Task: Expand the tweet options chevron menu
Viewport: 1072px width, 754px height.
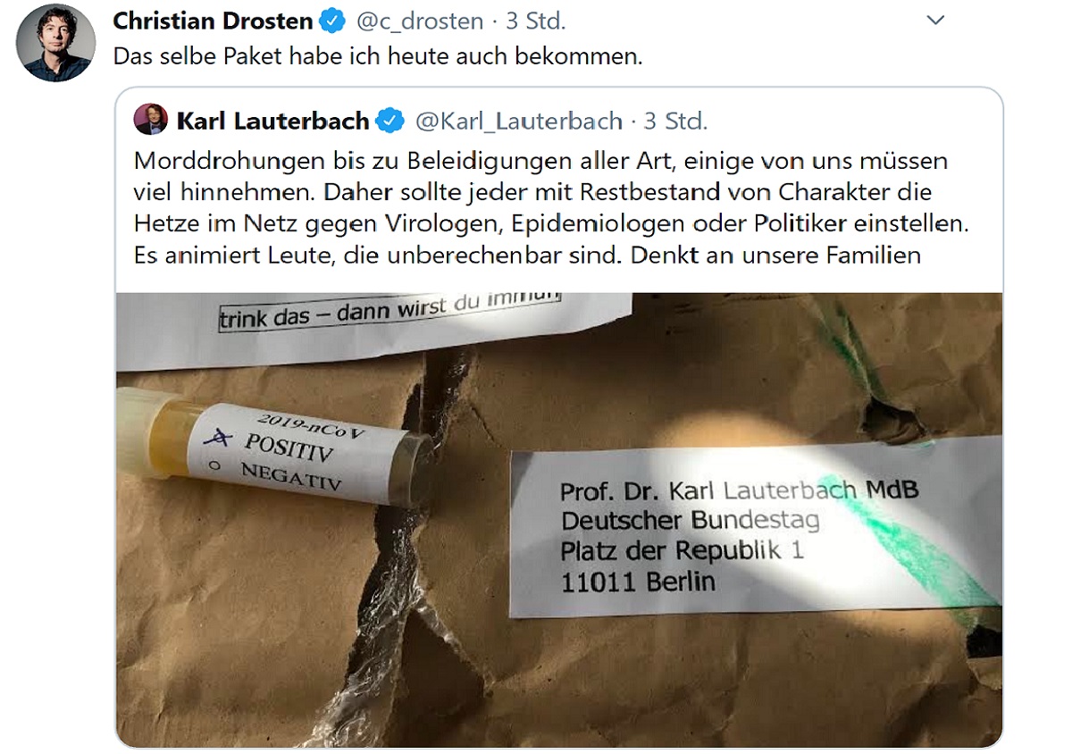Action: (935, 20)
